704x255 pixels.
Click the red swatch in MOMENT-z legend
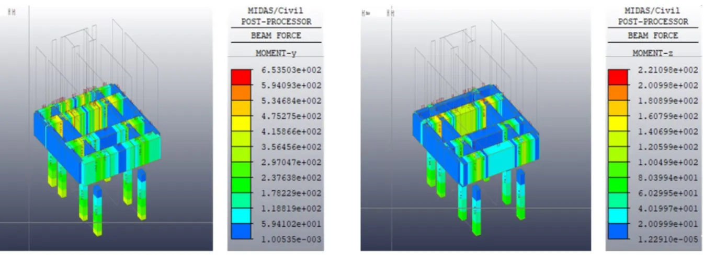(x=618, y=77)
